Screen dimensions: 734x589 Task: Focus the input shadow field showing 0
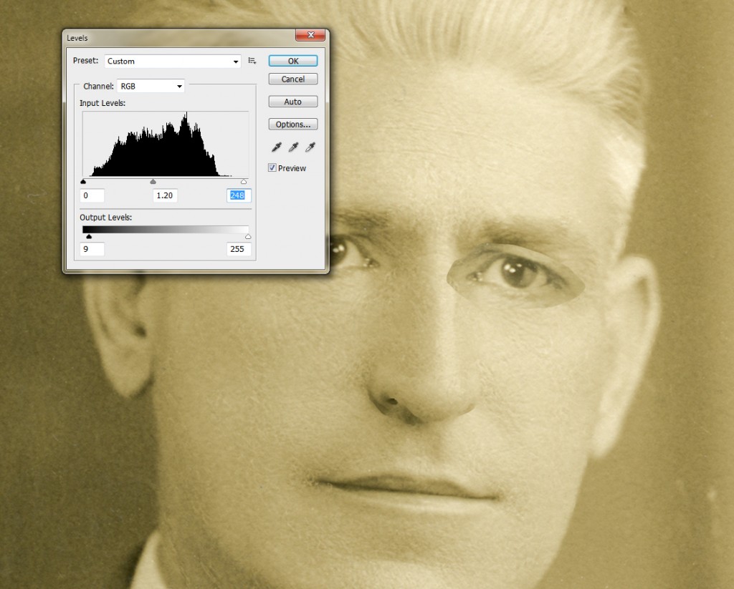click(93, 195)
